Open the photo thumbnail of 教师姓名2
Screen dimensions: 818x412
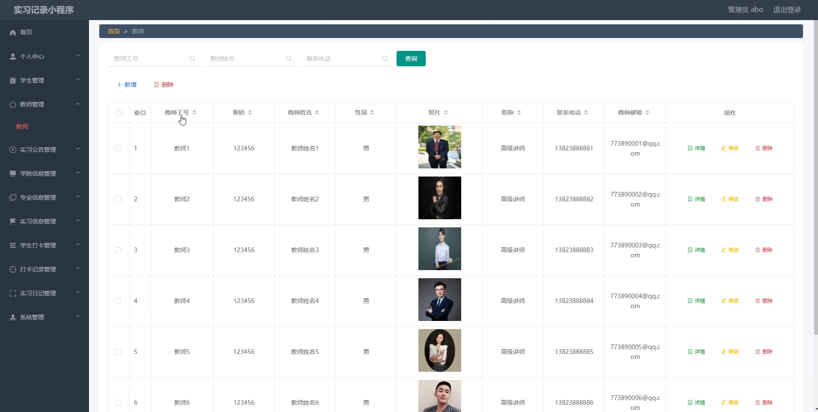[440, 198]
